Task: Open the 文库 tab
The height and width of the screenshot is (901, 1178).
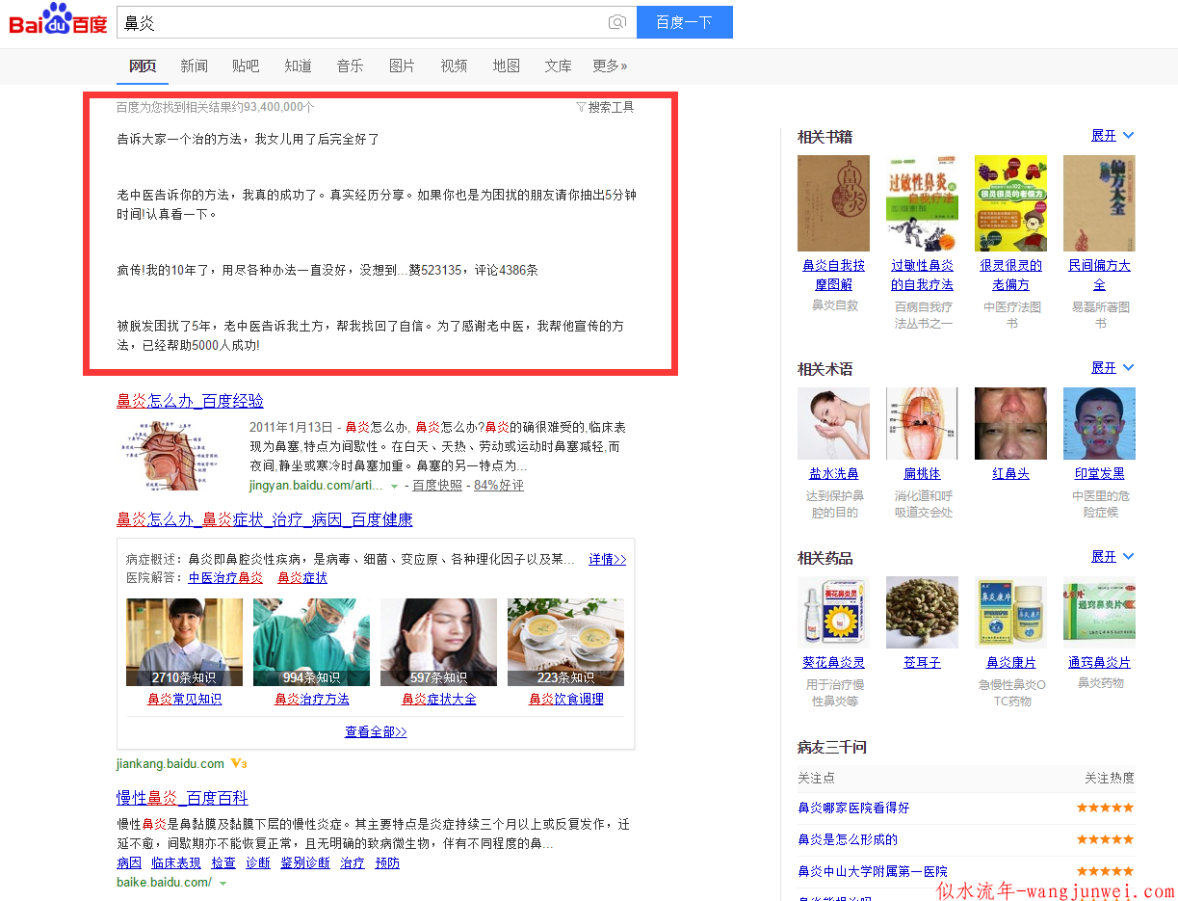Action: pos(558,66)
